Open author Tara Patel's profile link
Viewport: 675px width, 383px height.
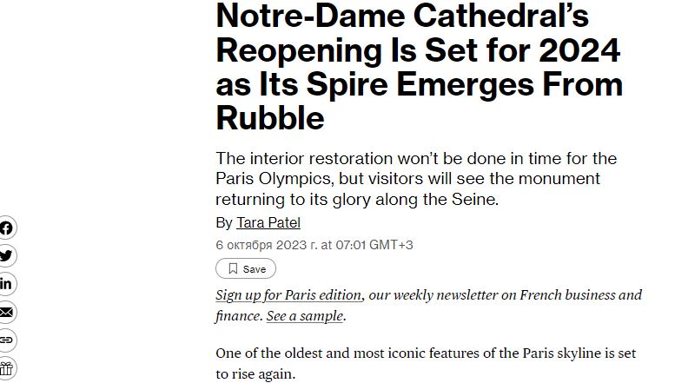(268, 222)
